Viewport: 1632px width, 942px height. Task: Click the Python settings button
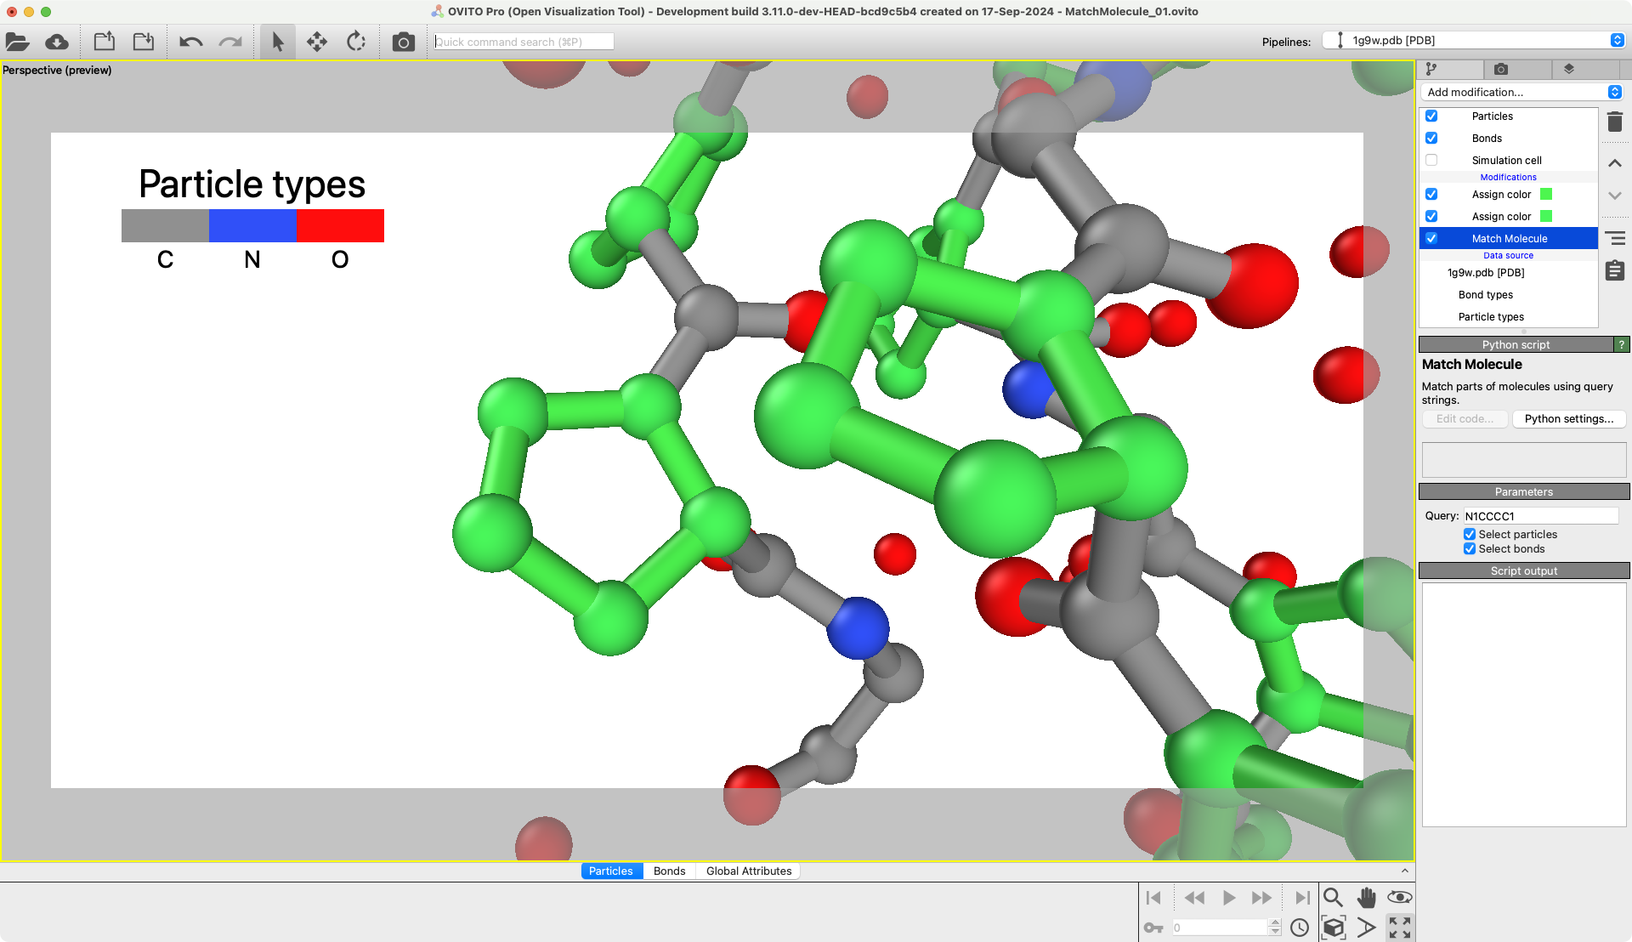1568,419
